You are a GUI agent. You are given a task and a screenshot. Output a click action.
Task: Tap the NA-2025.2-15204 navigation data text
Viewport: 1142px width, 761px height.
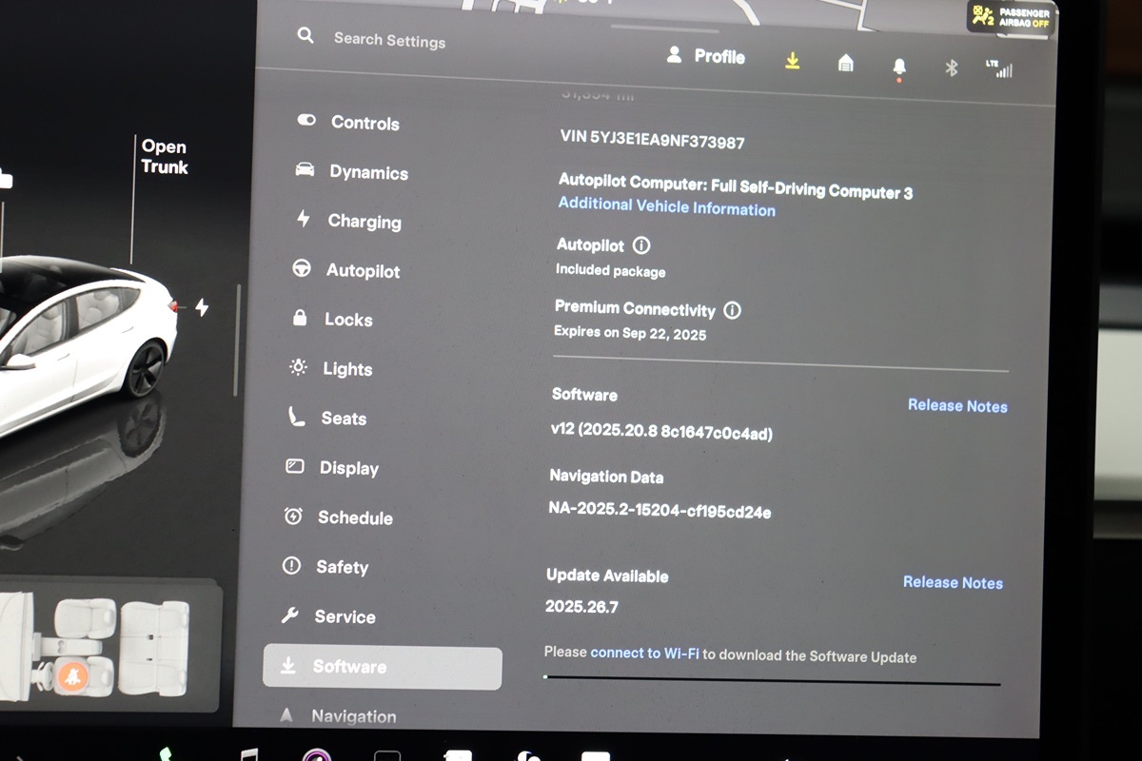[660, 511]
